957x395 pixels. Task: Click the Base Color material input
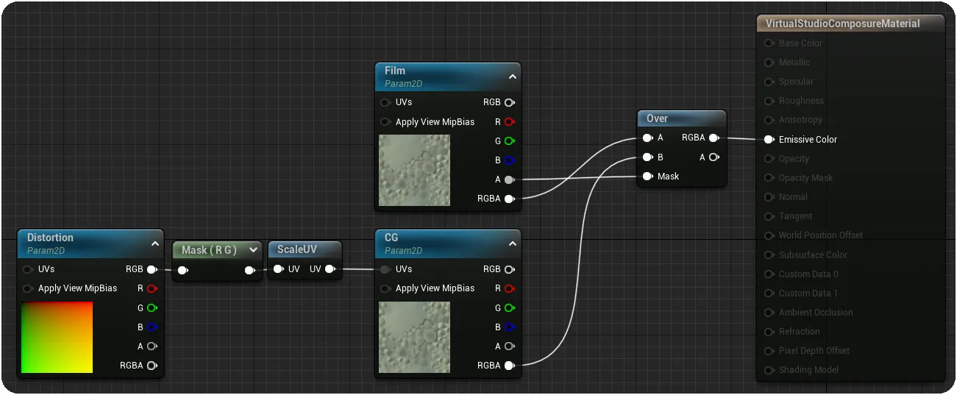pyautogui.click(x=800, y=43)
